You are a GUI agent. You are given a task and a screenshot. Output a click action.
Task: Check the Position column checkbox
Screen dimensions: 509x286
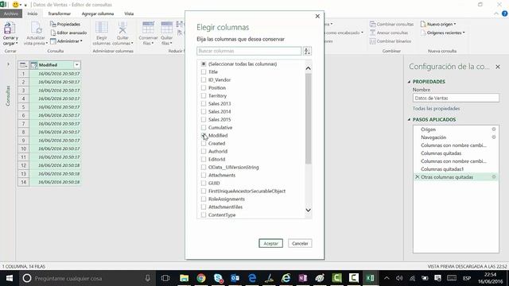click(204, 87)
